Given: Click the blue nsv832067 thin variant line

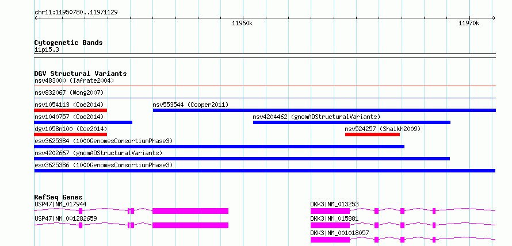Looking at the screenshot, I should (265, 98).
